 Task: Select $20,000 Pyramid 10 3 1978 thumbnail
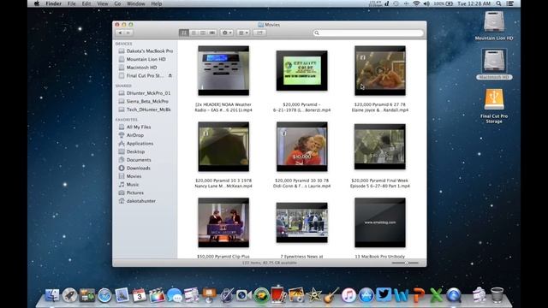point(223,146)
